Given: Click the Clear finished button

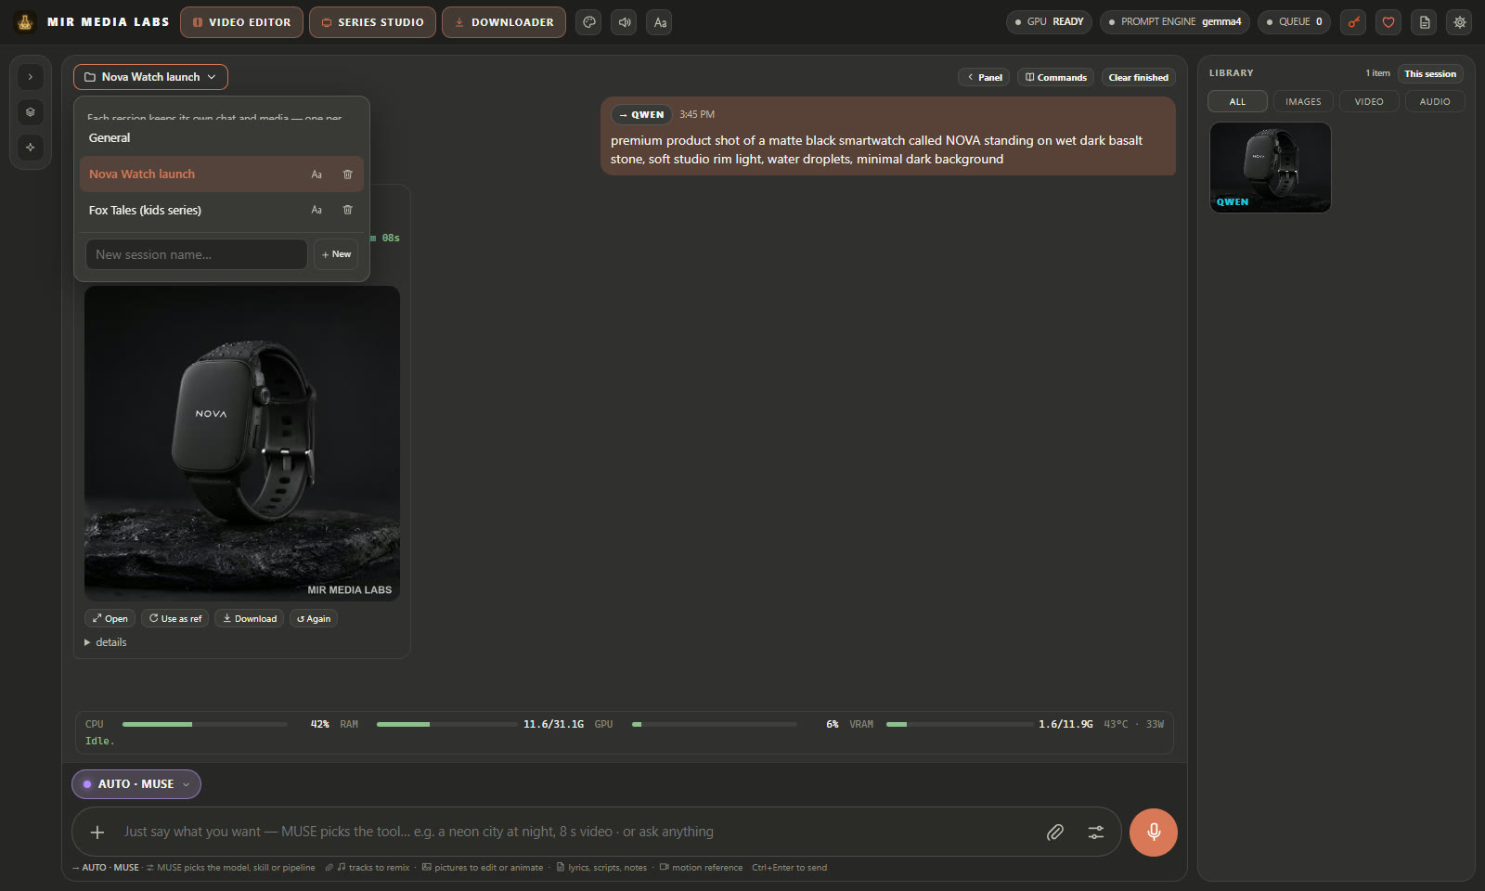Looking at the screenshot, I should coord(1139,78).
